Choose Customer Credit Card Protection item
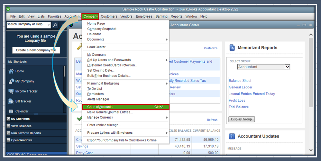Screen dimensions: 321x161 click(112, 65)
